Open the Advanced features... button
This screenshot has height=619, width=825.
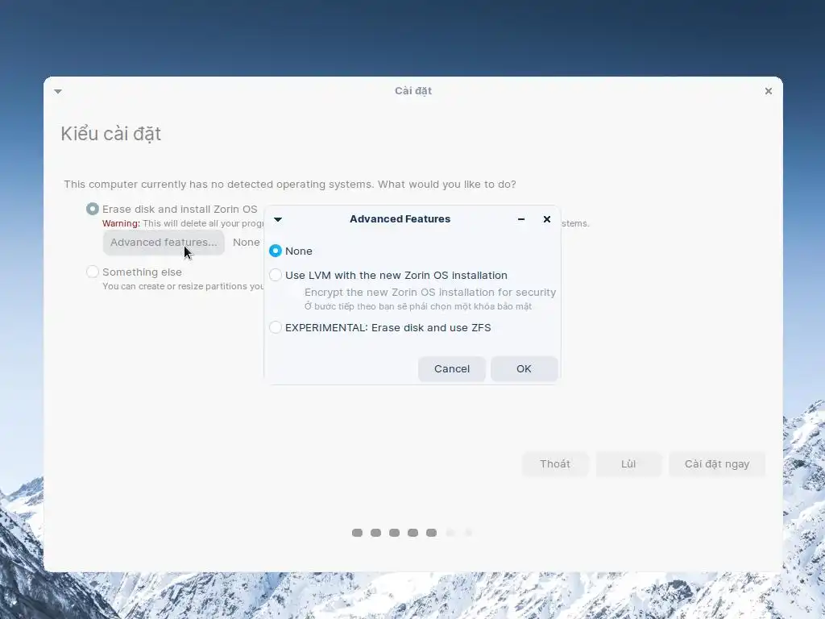point(164,243)
